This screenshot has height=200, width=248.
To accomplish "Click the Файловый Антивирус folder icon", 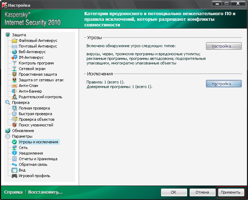I will (14, 40).
